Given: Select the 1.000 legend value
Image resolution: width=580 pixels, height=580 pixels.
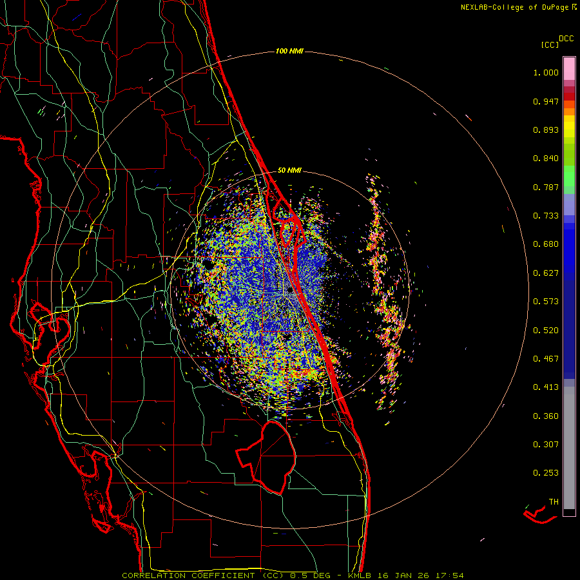Looking at the screenshot, I should (x=546, y=72).
